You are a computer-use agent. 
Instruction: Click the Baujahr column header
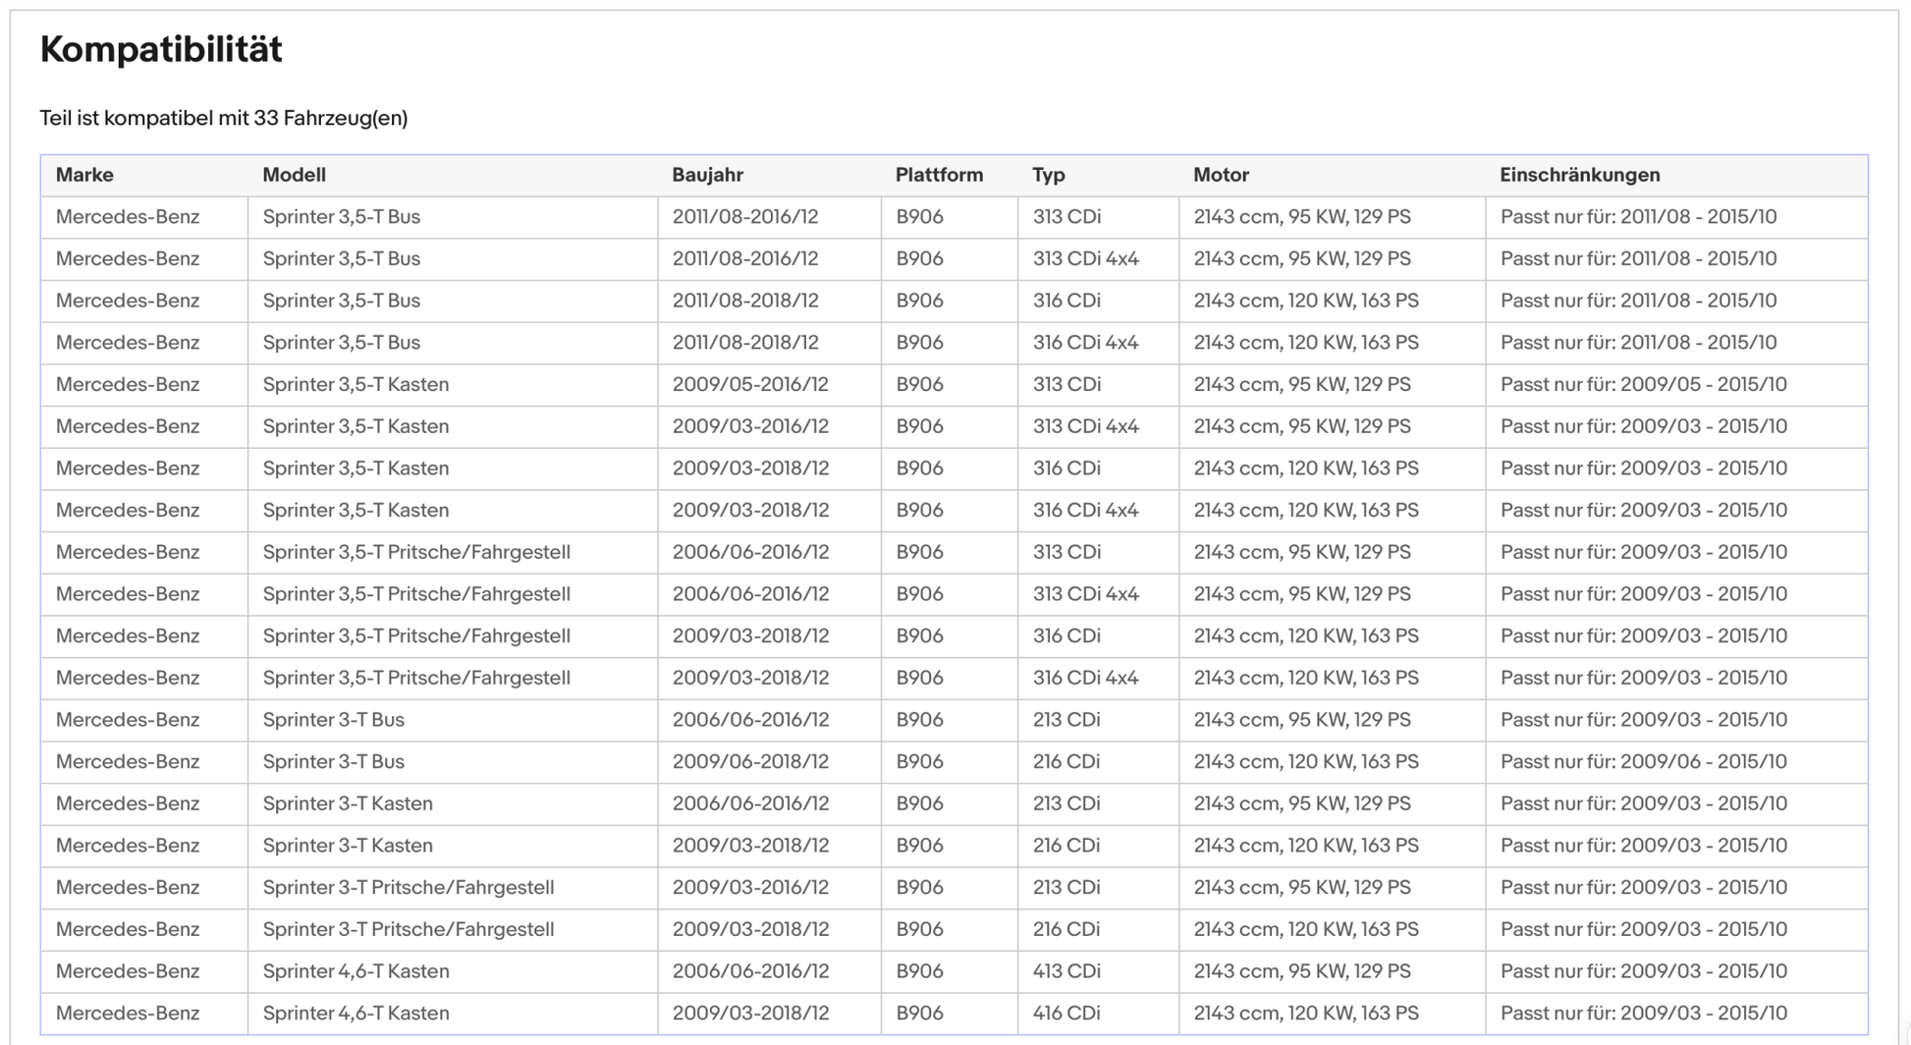tap(707, 175)
